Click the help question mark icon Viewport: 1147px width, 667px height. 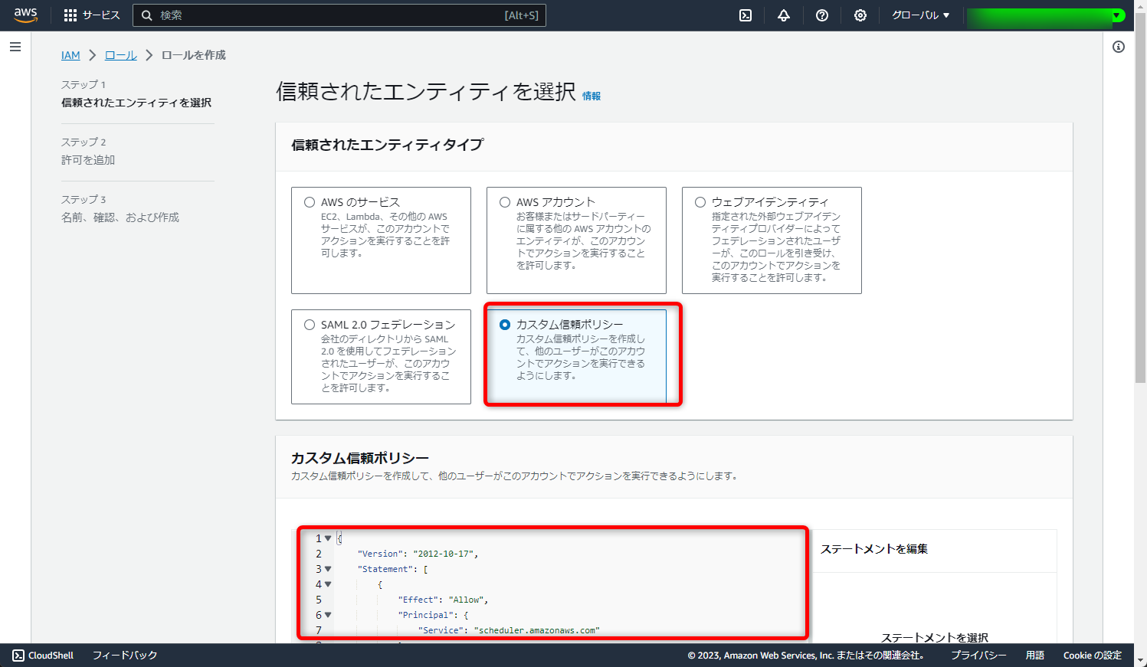point(821,15)
